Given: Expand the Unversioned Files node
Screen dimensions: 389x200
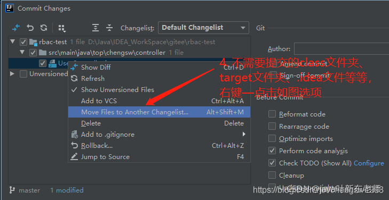Looking at the screenshot, I should [12, 74].
